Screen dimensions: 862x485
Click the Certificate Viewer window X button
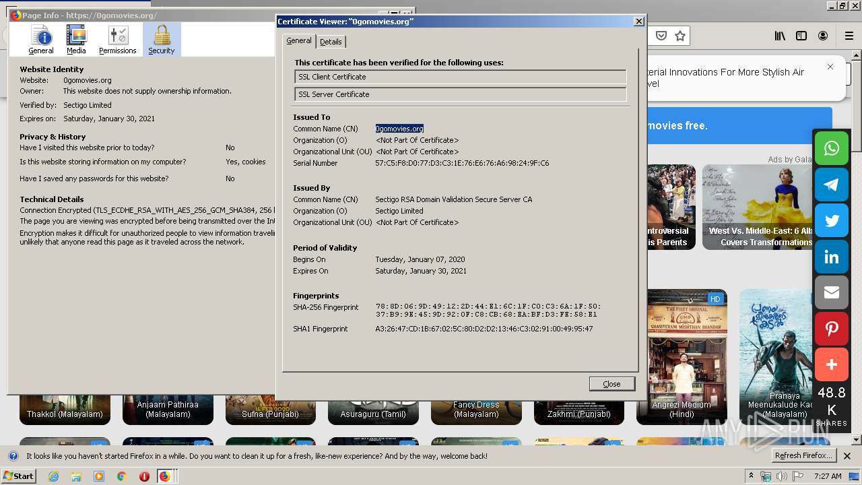click(639, 22)
